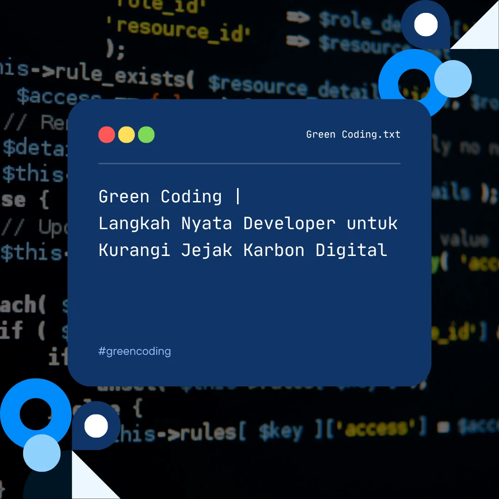Expand the 'Langkah Nyata Developer untuk' text row
Image resolution: width=499 pixels, height=499 pixels.
coord(248,223)
